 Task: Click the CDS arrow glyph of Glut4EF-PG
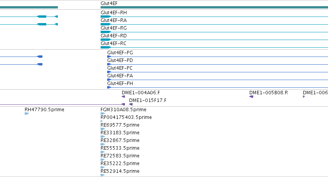pyautogui.click(x=109, y=57)
